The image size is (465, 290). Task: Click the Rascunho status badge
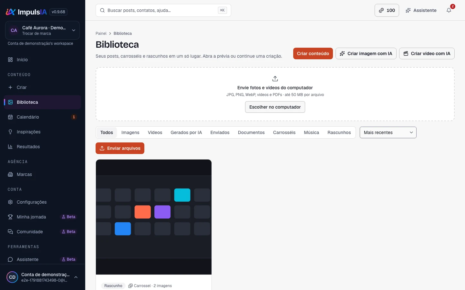coord(113,286)
